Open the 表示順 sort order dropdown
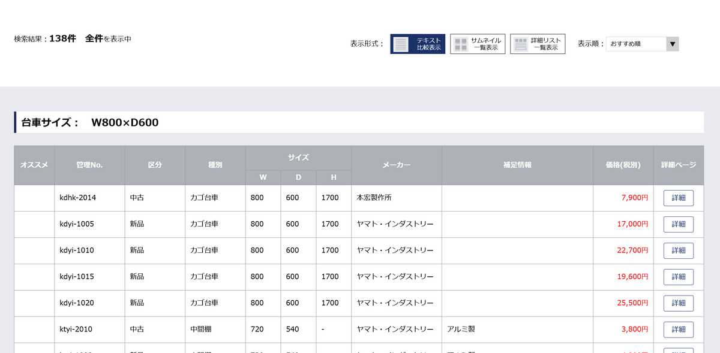 click(636, 44)
